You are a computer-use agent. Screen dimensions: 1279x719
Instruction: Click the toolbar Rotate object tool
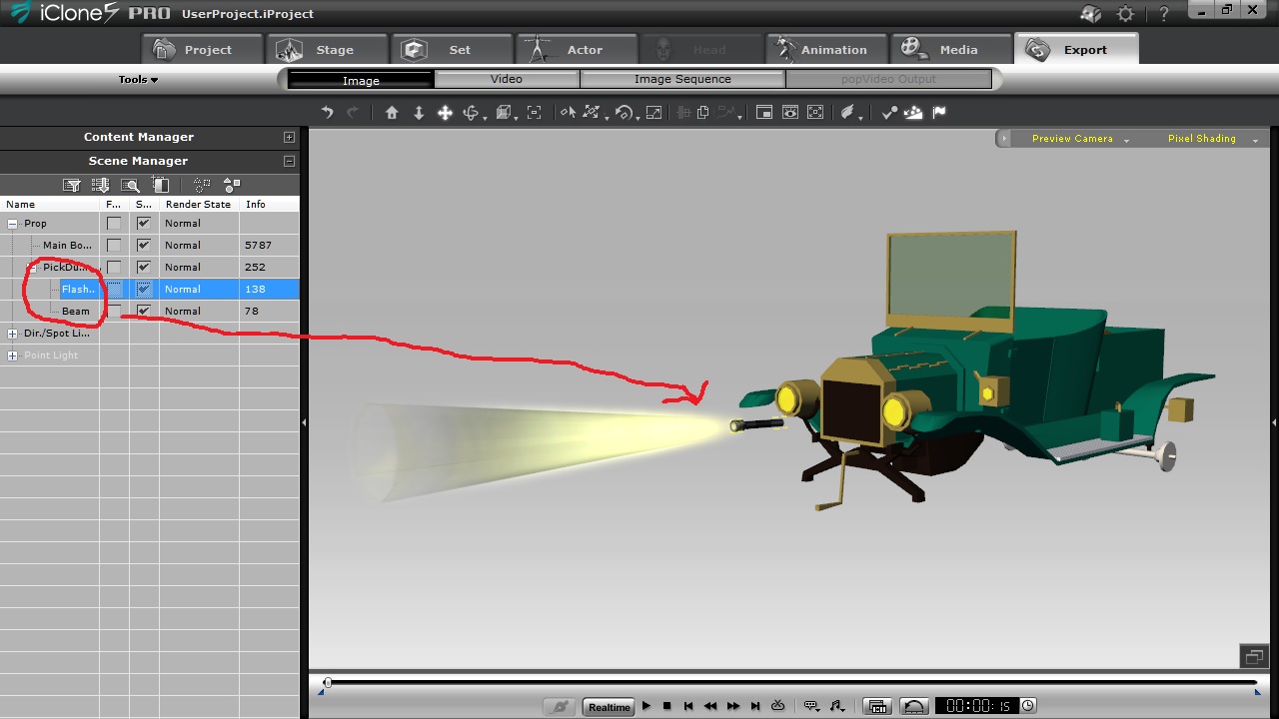pos(625,113)
